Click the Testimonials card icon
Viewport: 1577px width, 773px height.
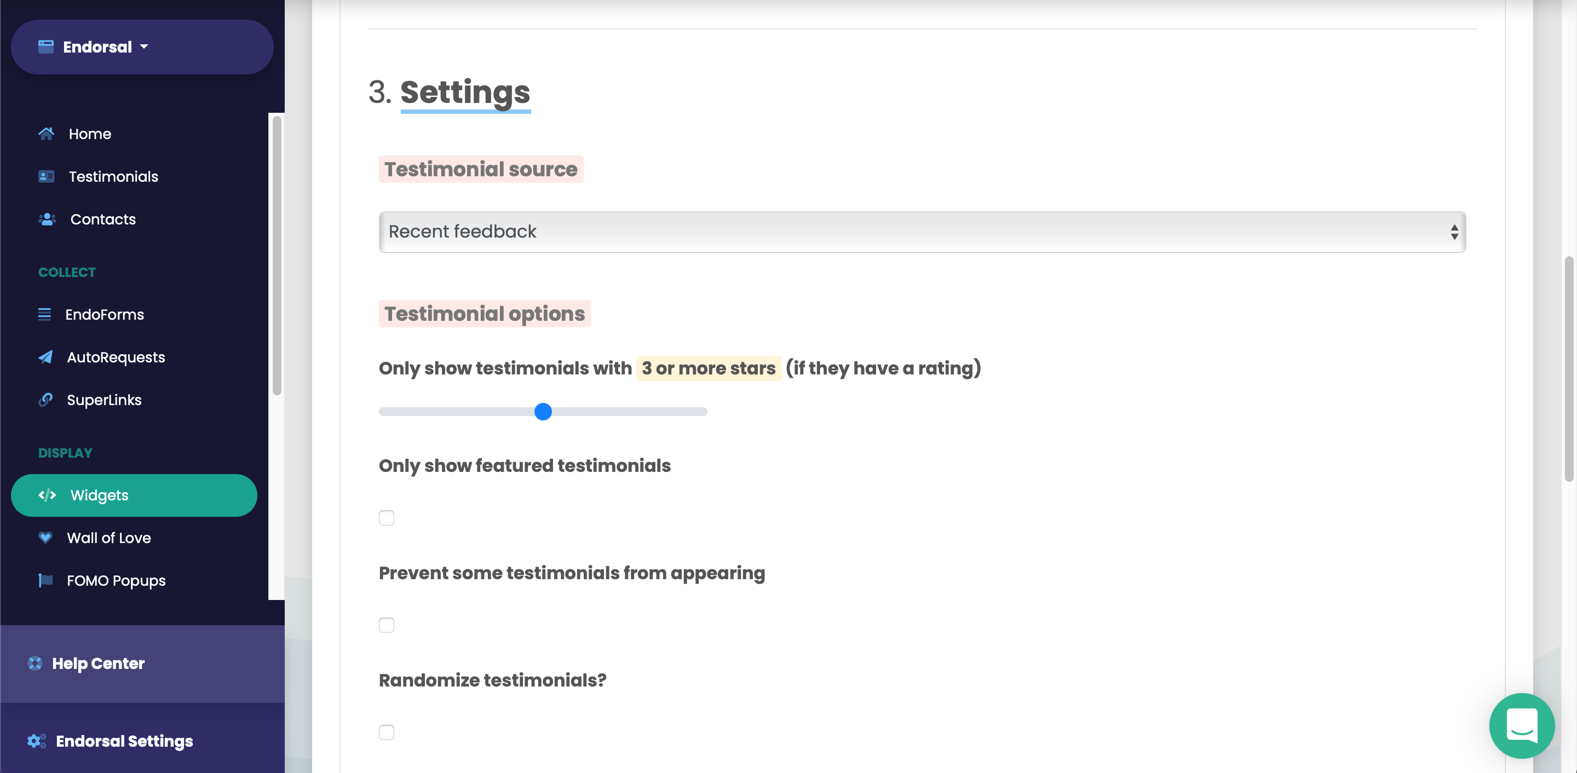click(x=47, y=176)
